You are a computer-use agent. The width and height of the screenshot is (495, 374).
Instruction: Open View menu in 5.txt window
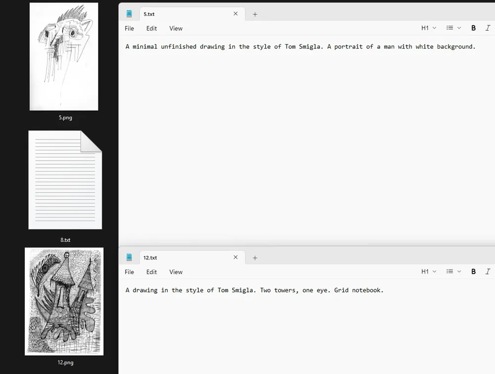(176, 28)
